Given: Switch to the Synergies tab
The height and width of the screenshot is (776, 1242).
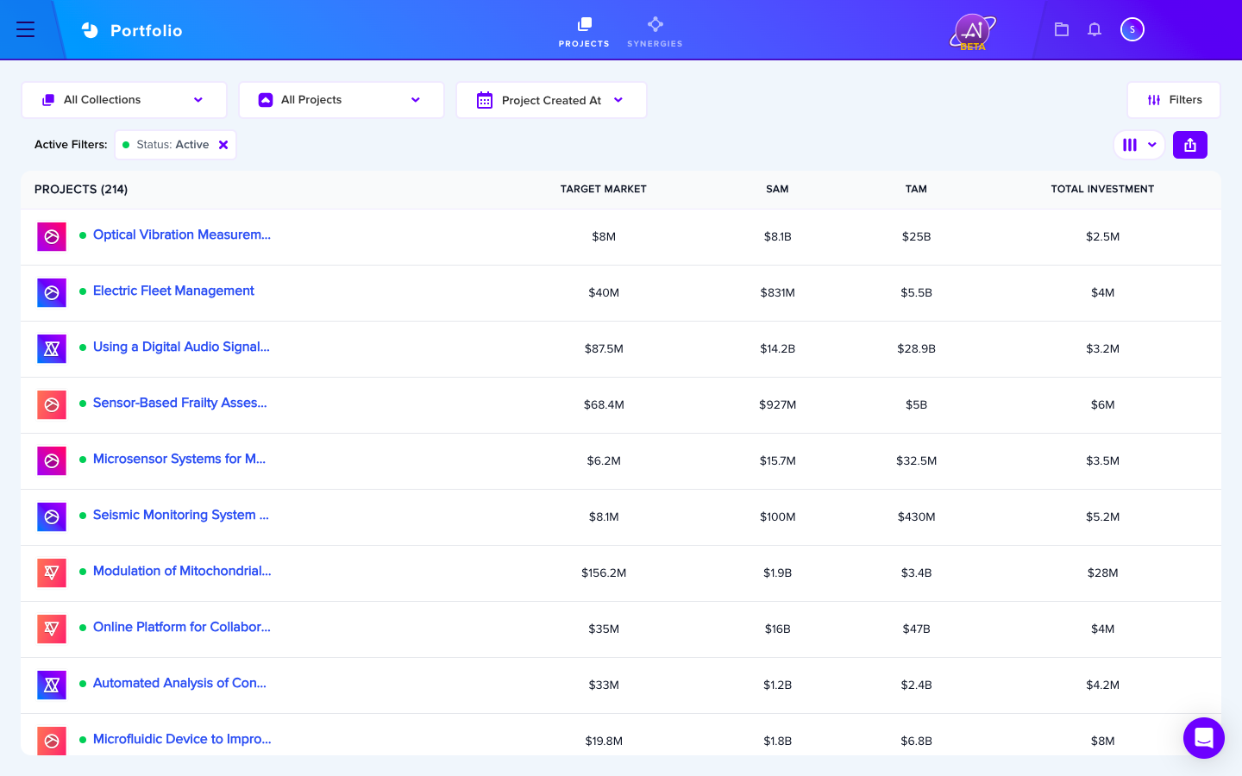Looking at the screenshot, I should pyautogui.click(x=655, y=31).
